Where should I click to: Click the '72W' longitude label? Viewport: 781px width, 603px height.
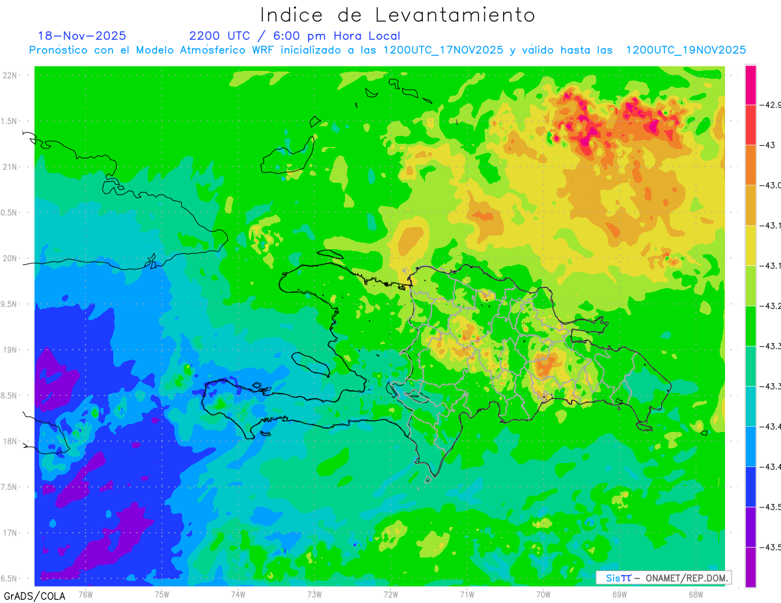point(390,594)
